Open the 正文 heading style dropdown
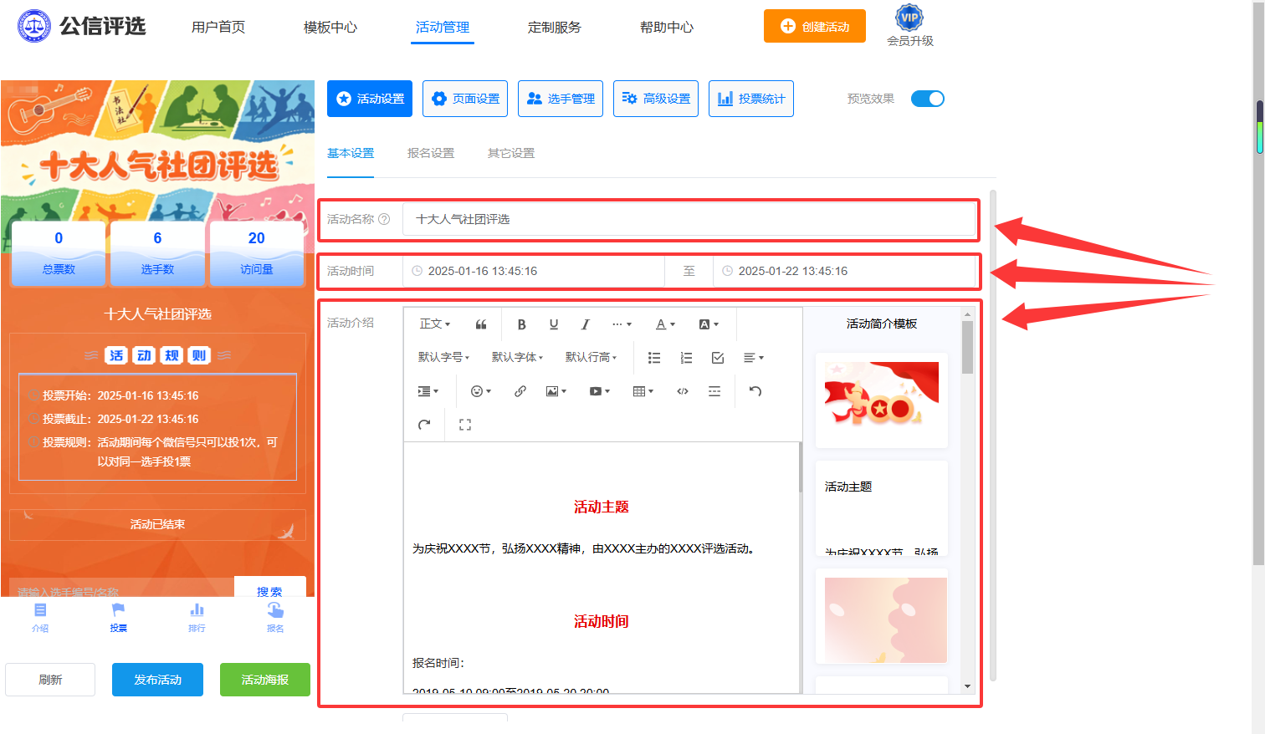This screenshot has width=1265, height=734. (435, 324)
